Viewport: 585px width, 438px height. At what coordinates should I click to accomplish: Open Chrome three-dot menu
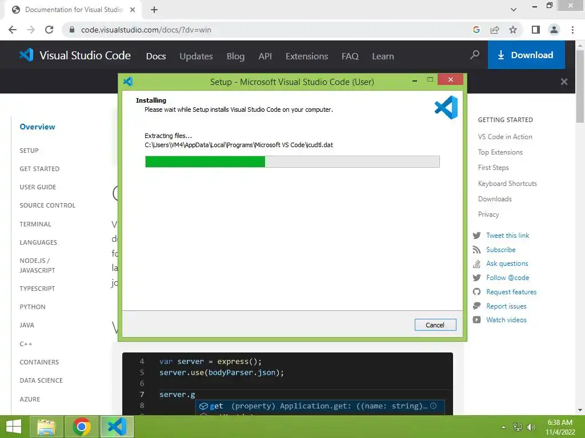tap(572, 30)
